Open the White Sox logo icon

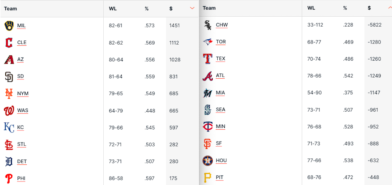(x=208, y=25)
